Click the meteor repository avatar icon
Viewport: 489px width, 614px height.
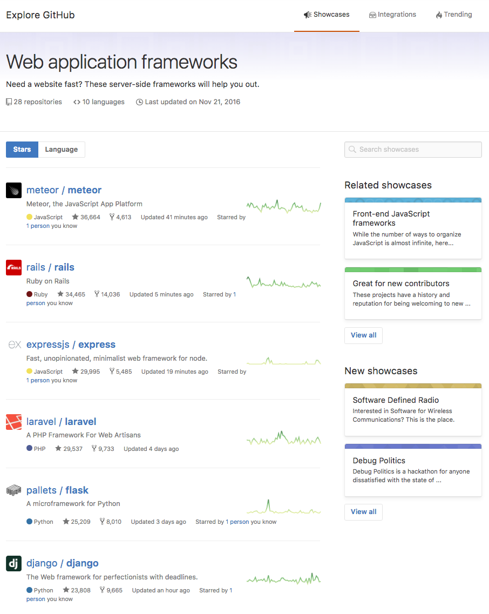(x=13, y=190)
